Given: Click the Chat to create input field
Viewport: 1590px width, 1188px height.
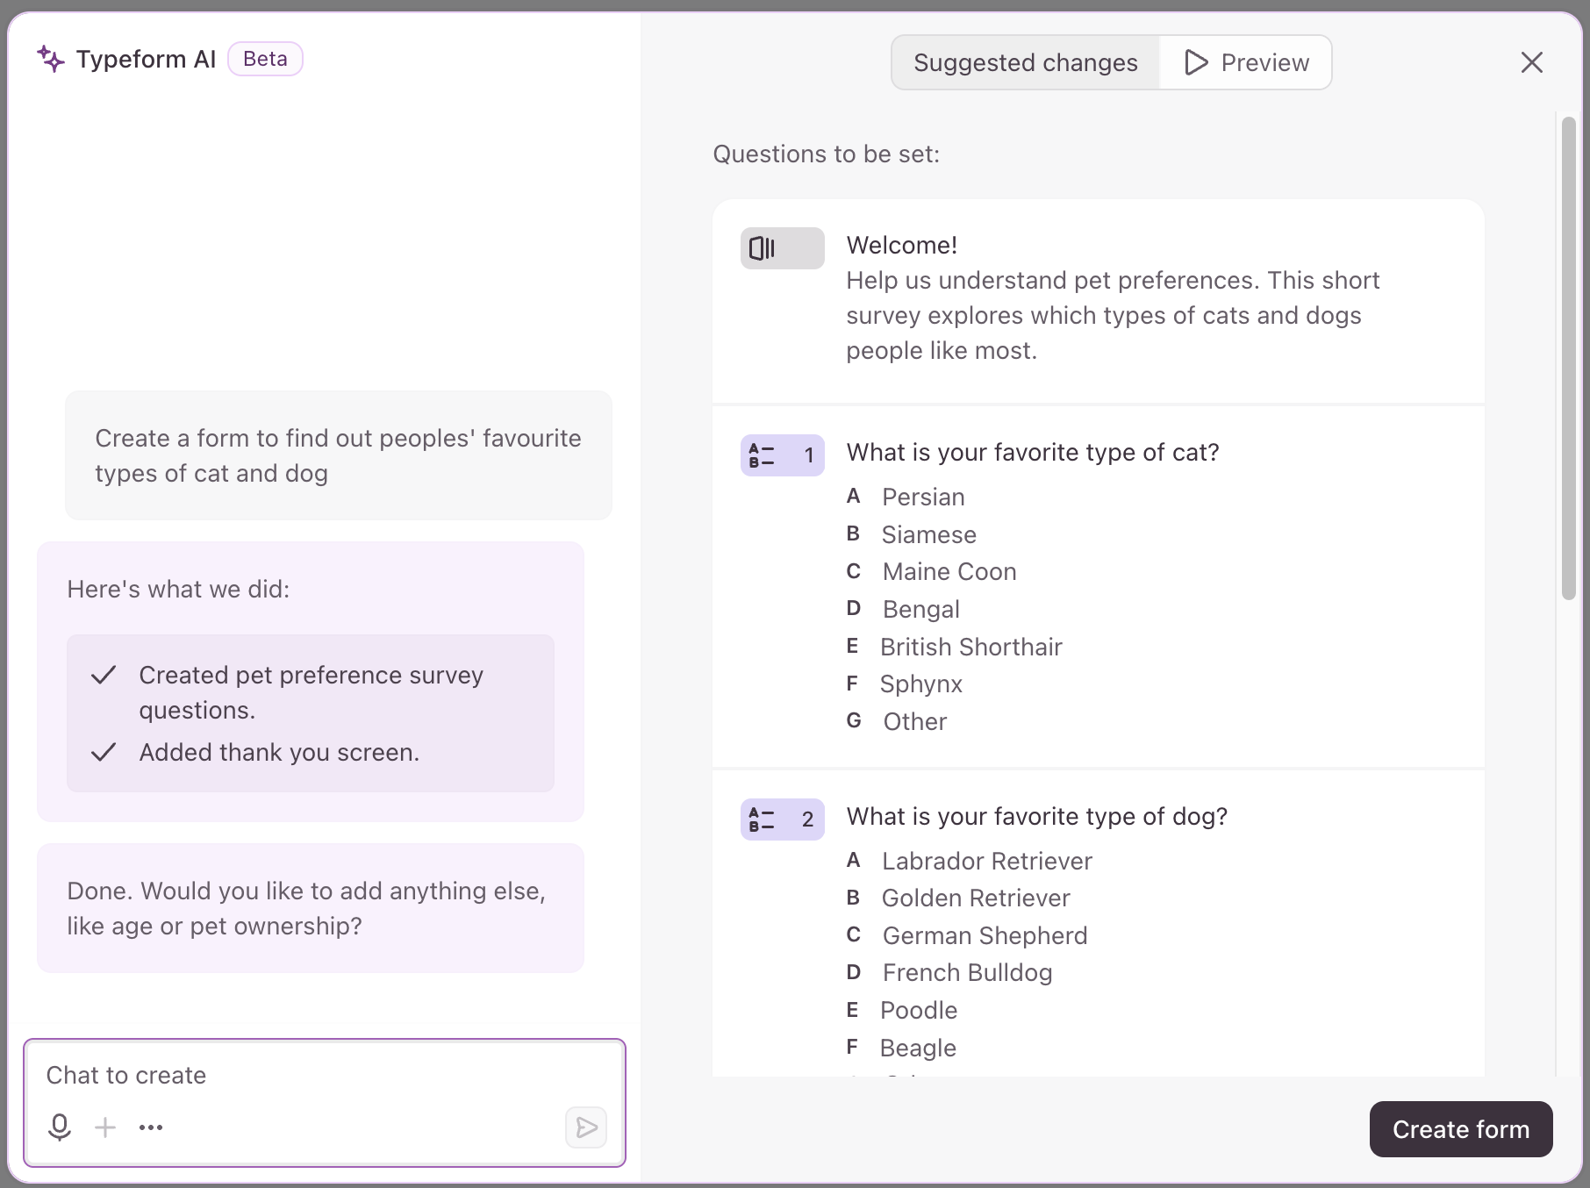Looking at the screenshot, I should click(325, 1076).
